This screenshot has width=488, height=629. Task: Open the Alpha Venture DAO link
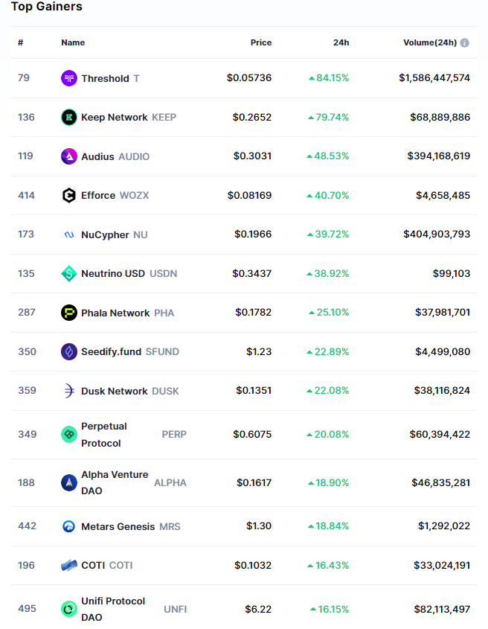point(114,482)
